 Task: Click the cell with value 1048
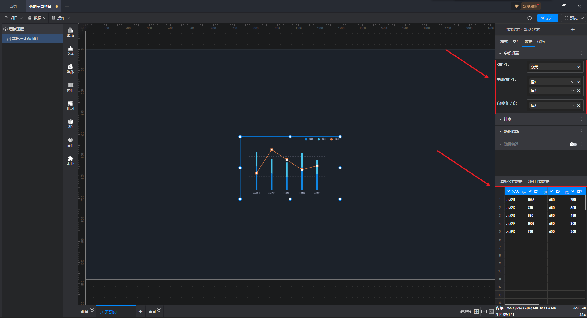[x=537, y=200]
